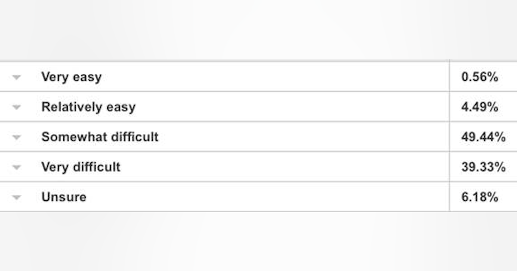Image resolution: width=517 pixels, height=271 pixels.
Task: Click empty space in Somewhat difficult row
Action: [x=302, y=137]
